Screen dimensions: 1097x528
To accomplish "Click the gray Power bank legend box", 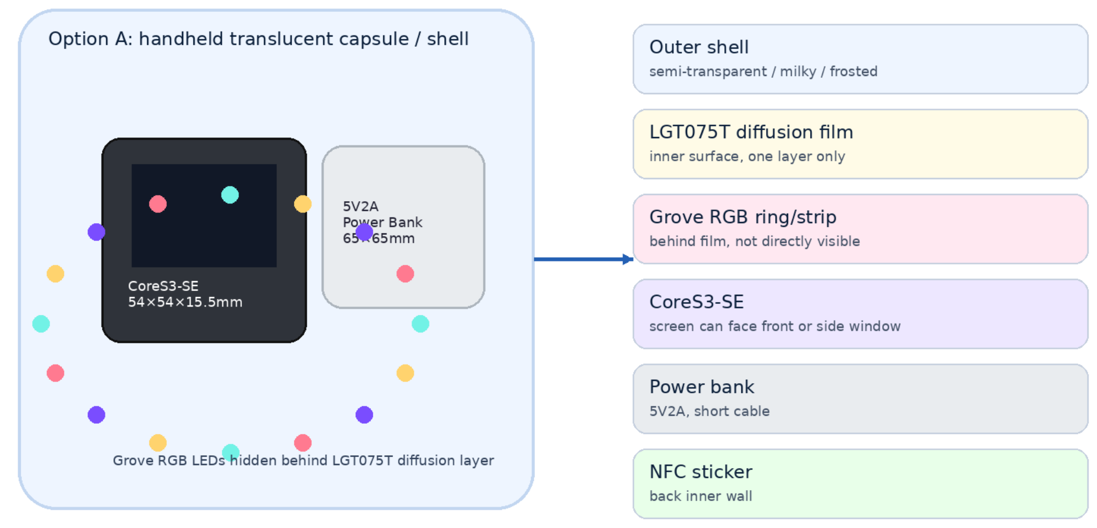I will (860, 399).
